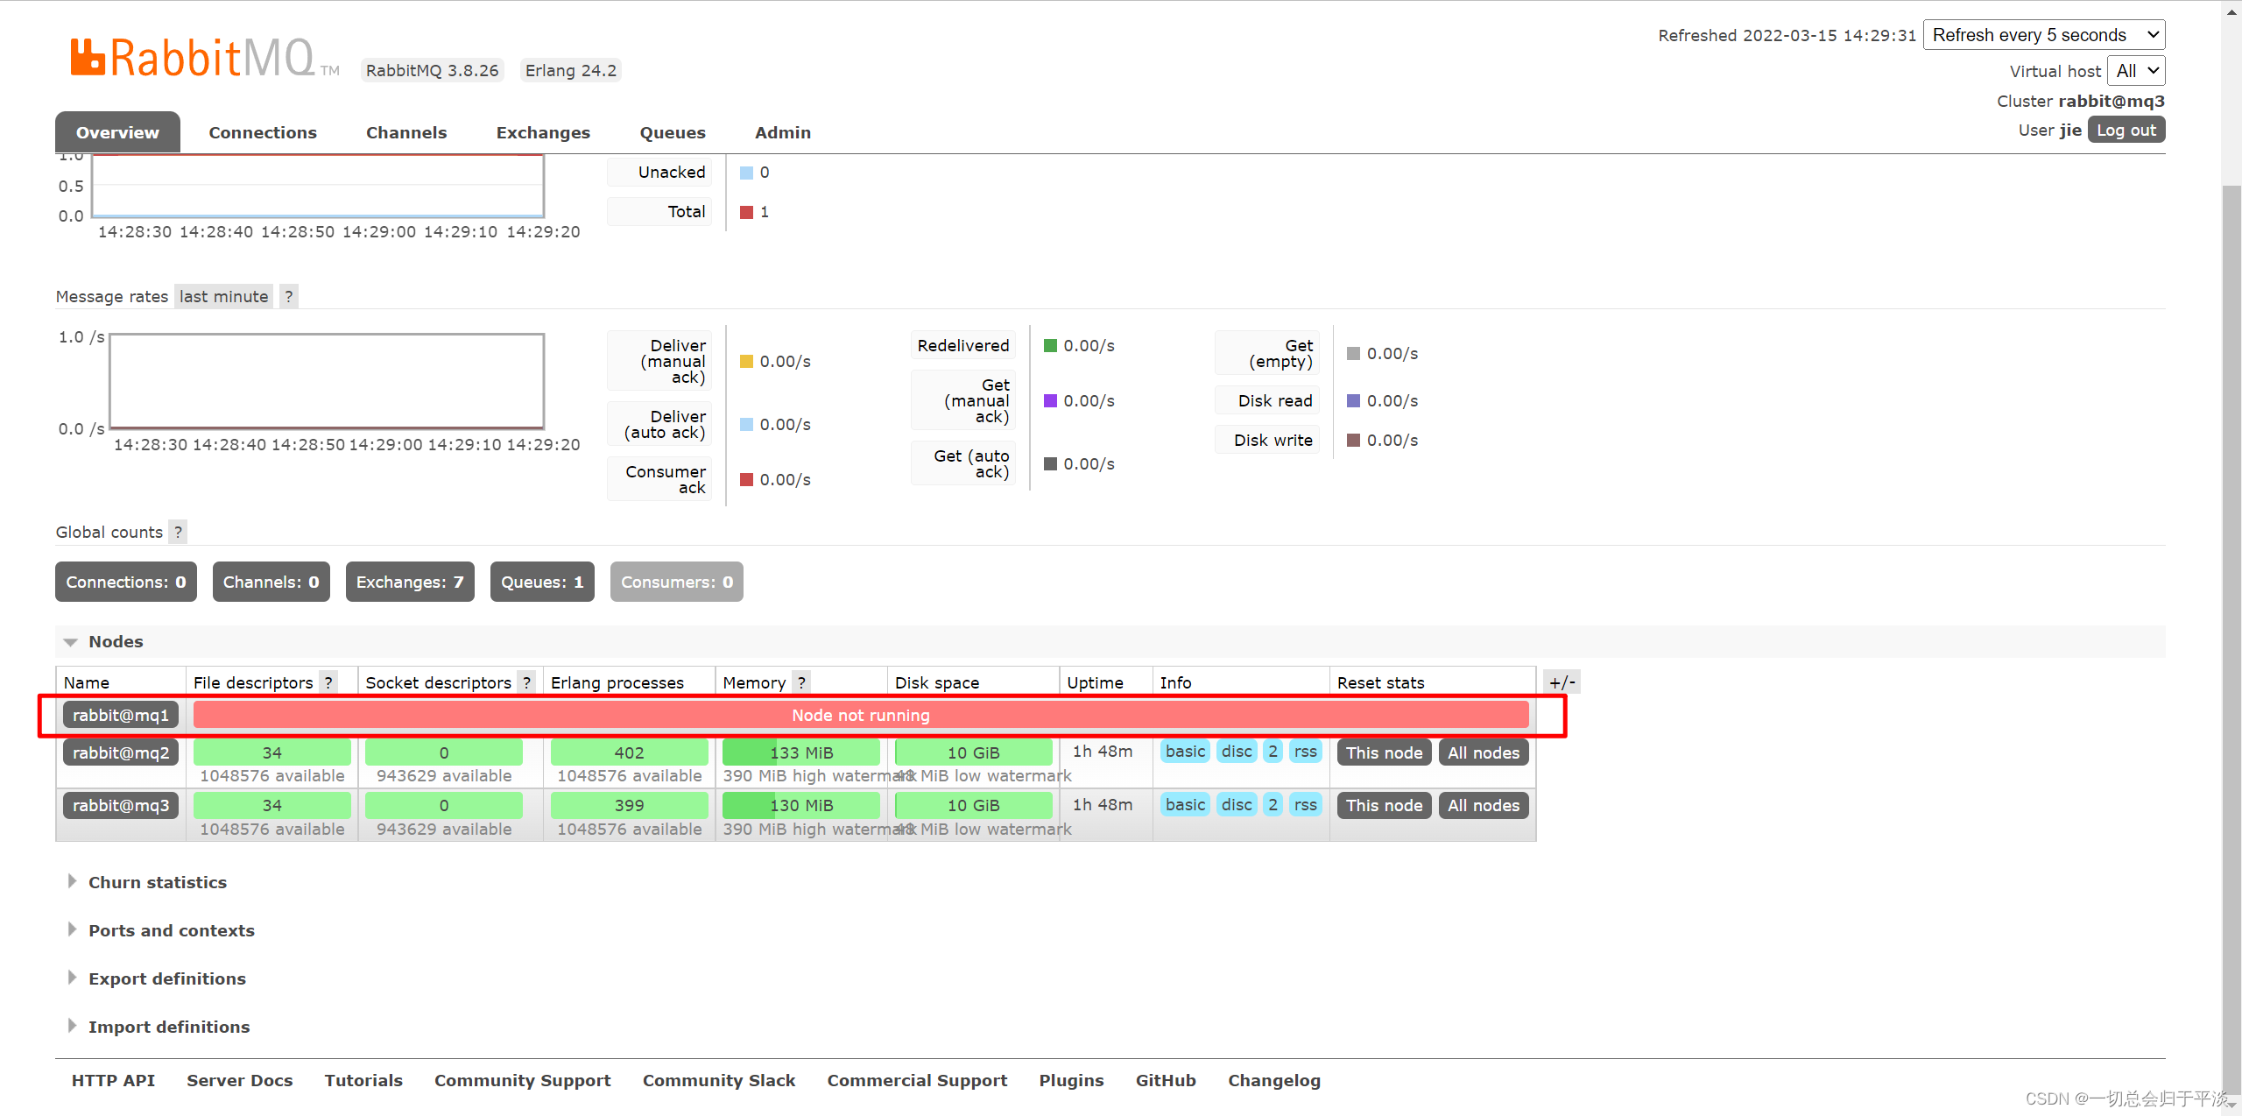Expand Ports and contexts section

pyautogui.click(x=171, y=931)
